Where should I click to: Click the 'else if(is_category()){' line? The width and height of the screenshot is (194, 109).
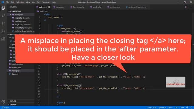[x=70, y=74]
